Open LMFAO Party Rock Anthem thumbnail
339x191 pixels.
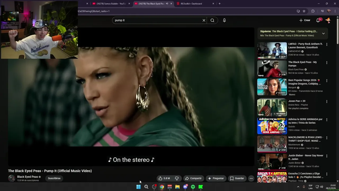pyautogui.click(x=272, y=50)
